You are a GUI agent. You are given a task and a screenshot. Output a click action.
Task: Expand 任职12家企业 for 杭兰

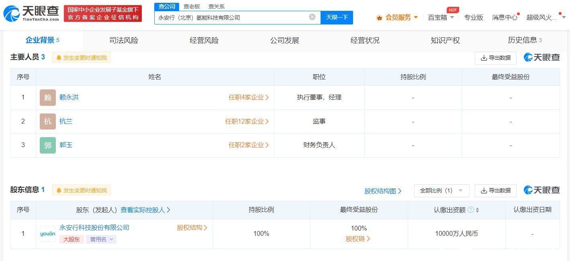click(247, 121)
